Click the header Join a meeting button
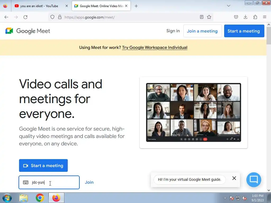The height and width of the screenshot is (203, 271). [x=202, y=31]
